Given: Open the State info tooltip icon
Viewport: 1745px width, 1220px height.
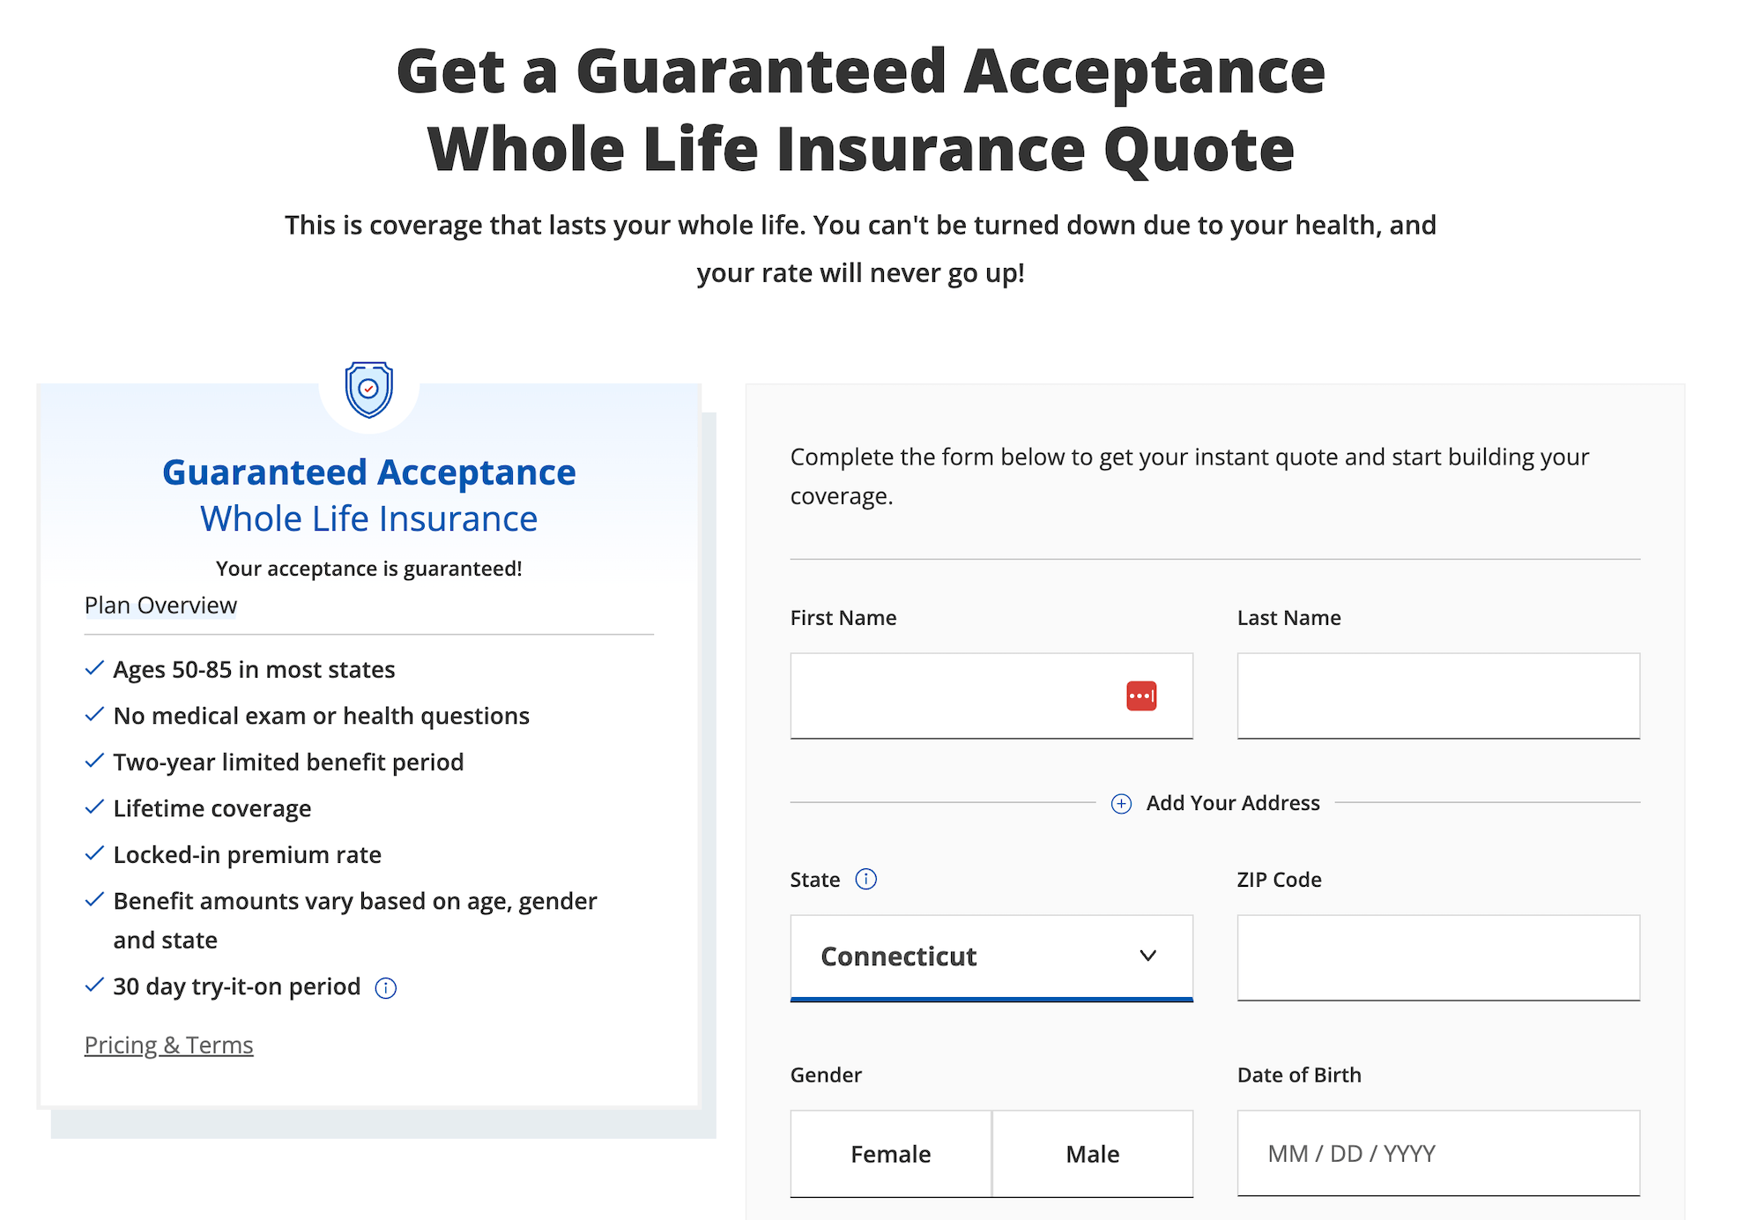Looking at the screenshot, I should click(866, 879).
